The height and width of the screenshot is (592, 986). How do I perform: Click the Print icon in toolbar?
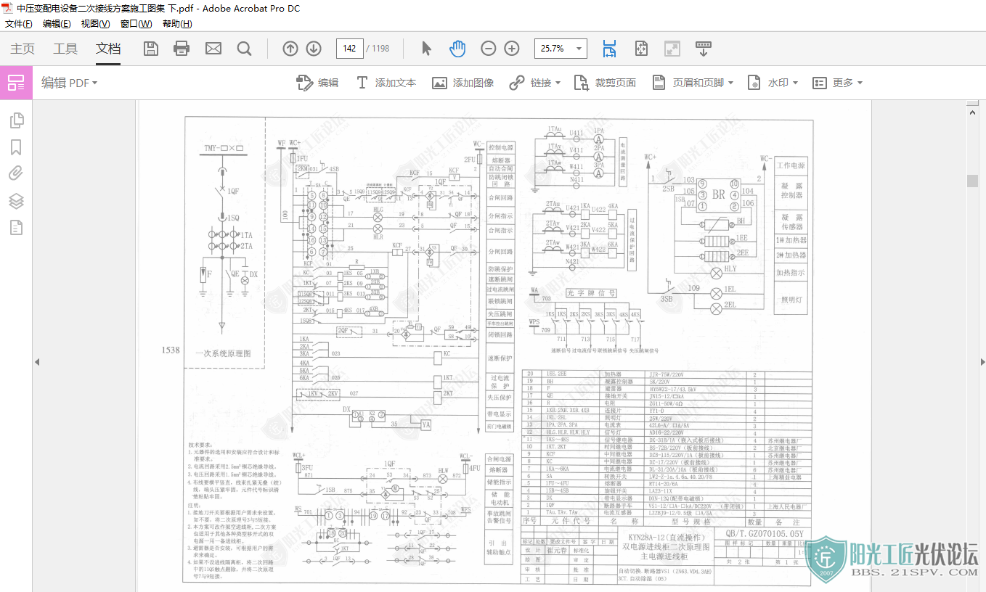(x=182, y=49)
